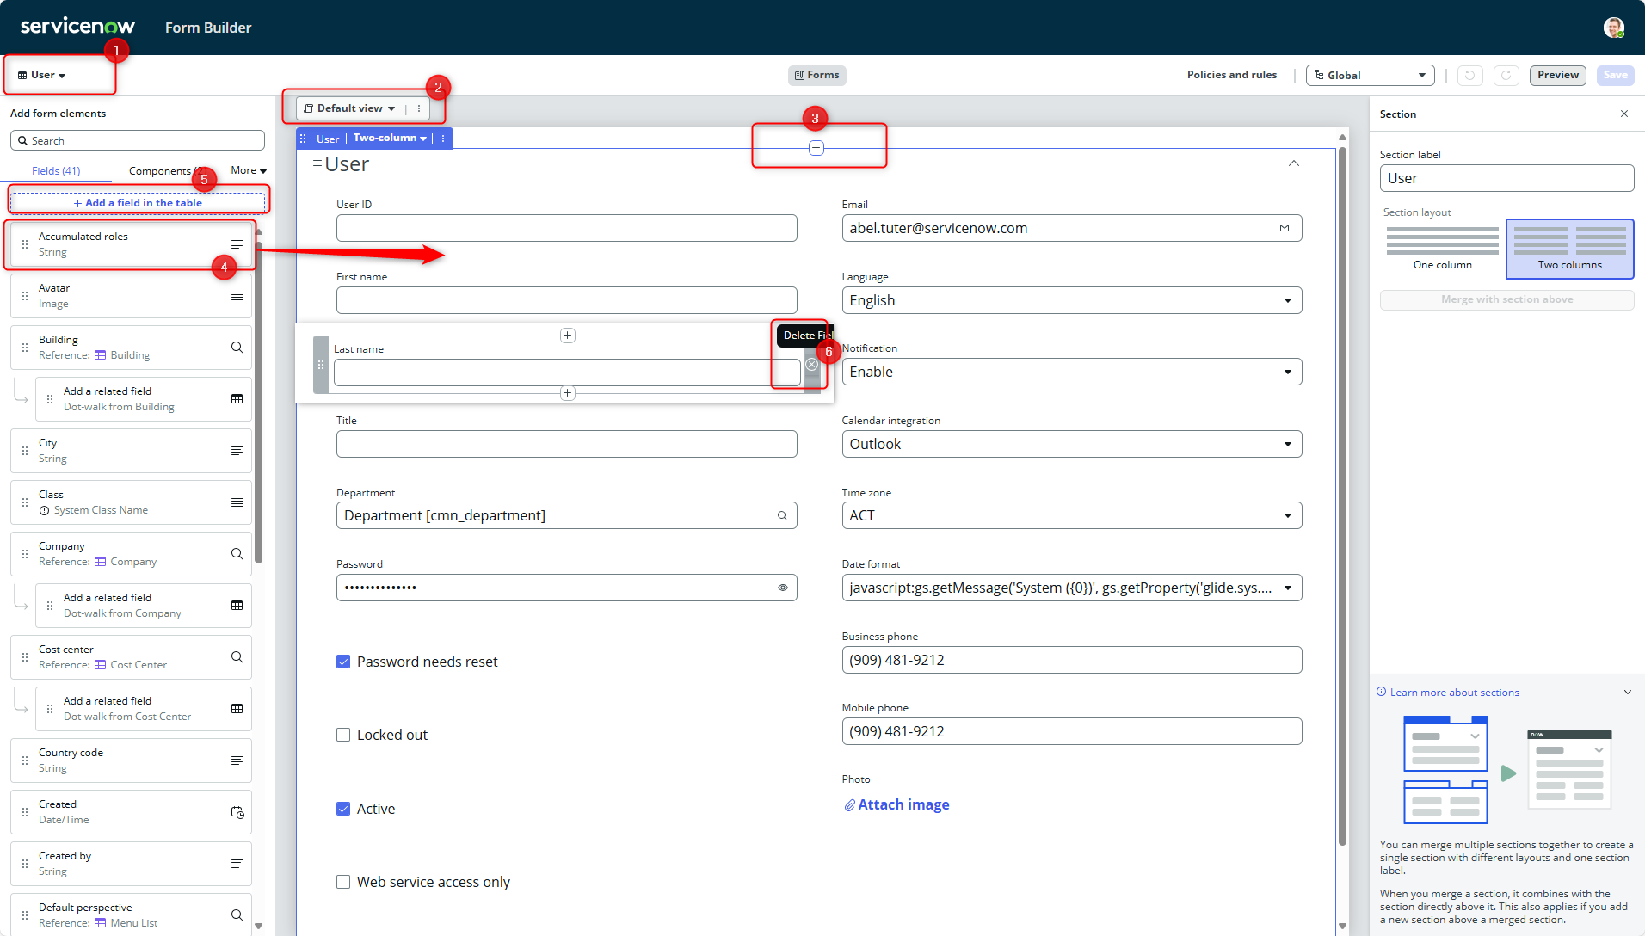Click the add-section plus icon above the User section
1645x936 pixels.
pos(816,148)
